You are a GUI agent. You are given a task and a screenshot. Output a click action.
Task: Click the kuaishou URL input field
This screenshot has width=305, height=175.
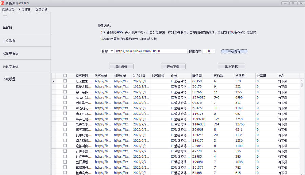click(x=151, y=51)
